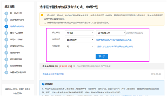This screenshot has width=167, height=96.
Task: Click the (按照单位名称排序) hint text
Action: tap(135, 33)
